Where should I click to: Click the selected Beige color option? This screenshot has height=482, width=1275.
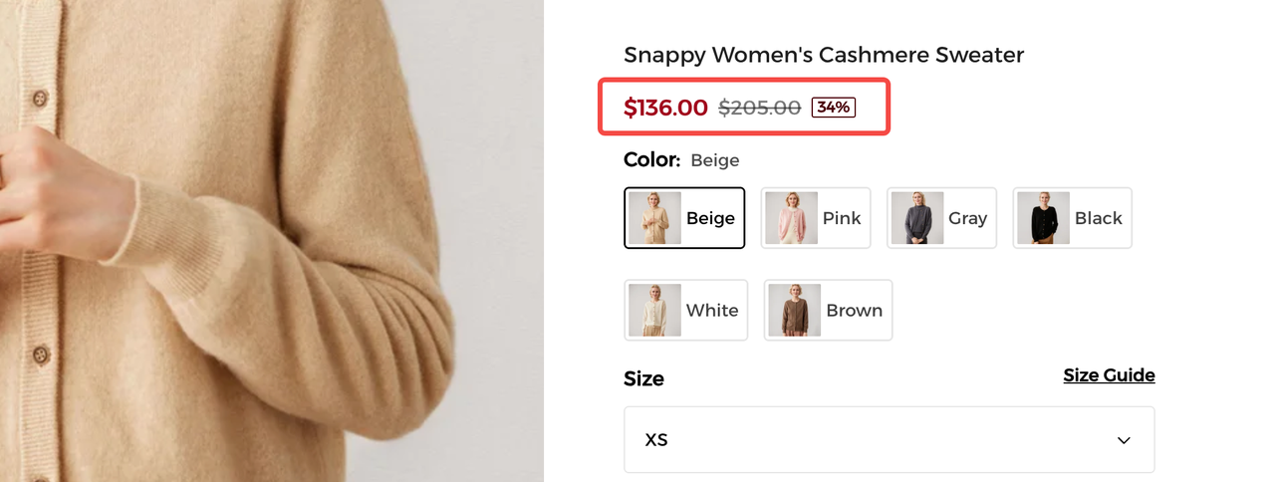pyautogui.click(x=684, y=218)
